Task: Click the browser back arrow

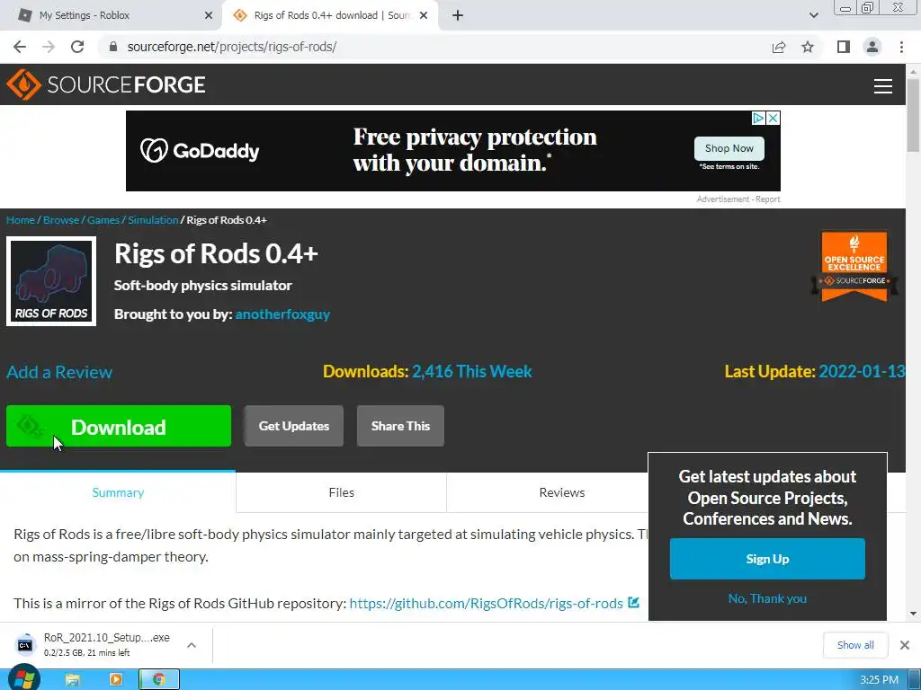Action: point(20,47)
